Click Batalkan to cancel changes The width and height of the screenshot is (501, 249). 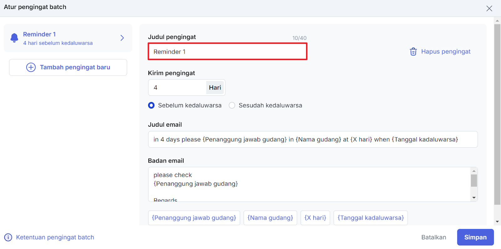click(433, 237)
